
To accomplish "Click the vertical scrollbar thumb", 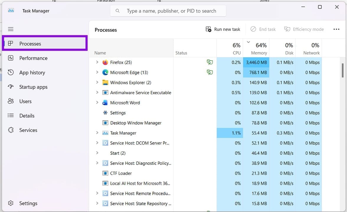I will point(342,70).
